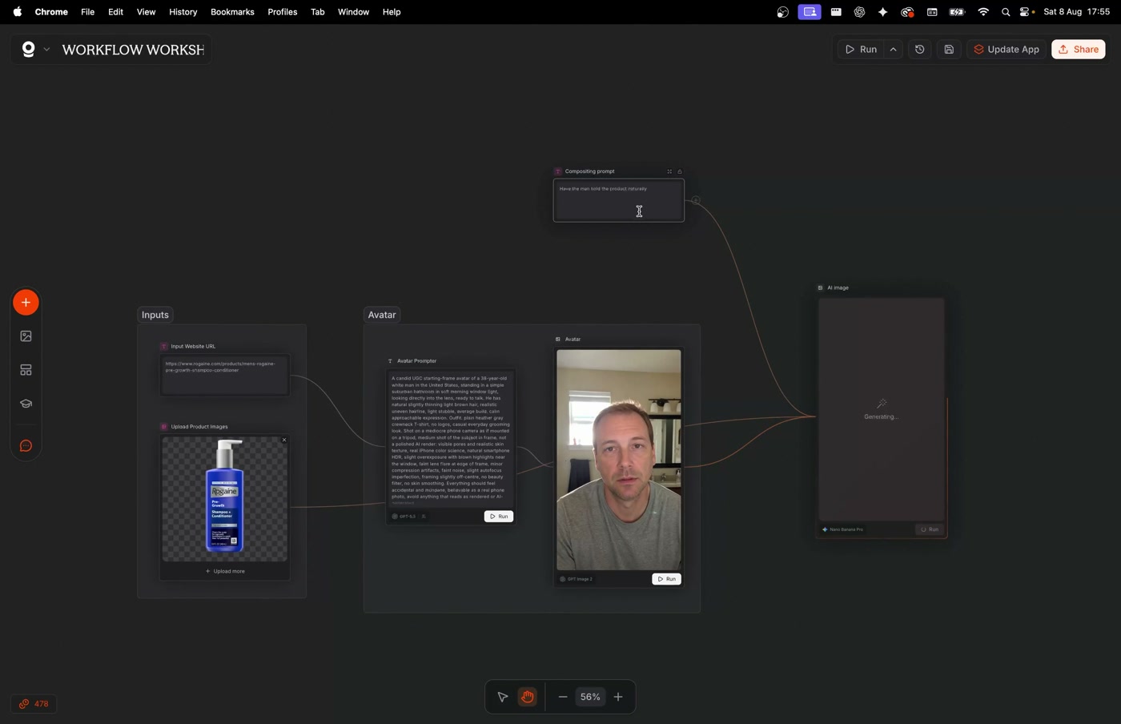Open the chat bubble sidebar icon
This screenshot has height=724, width=1121.
click(26, 446)
